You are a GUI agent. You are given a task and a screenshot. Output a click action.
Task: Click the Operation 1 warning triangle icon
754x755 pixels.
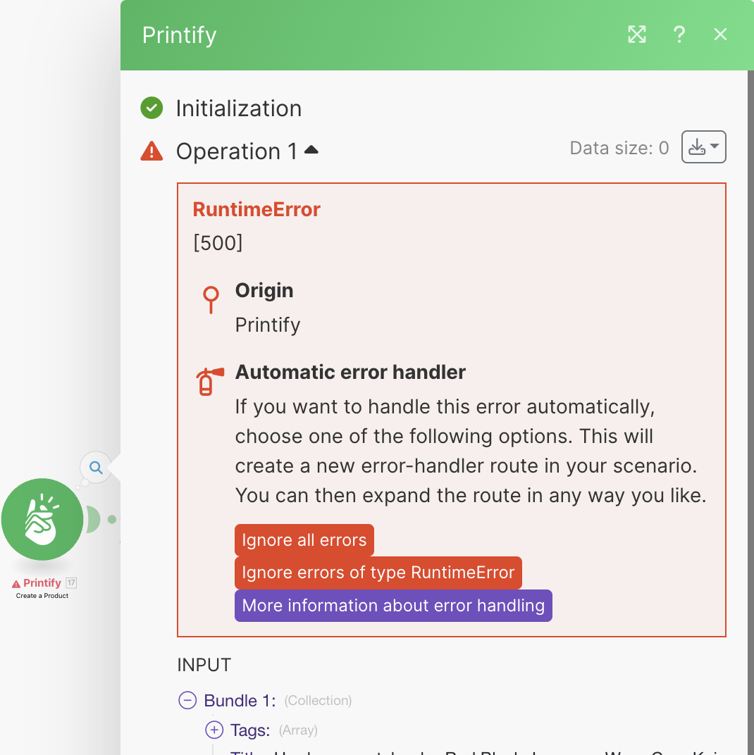(x=152, y=151)
